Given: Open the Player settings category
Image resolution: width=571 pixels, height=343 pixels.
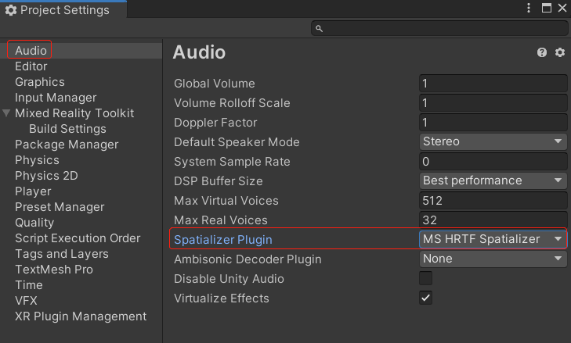Looking at the screenshot, I should click(x=33, y=191).
